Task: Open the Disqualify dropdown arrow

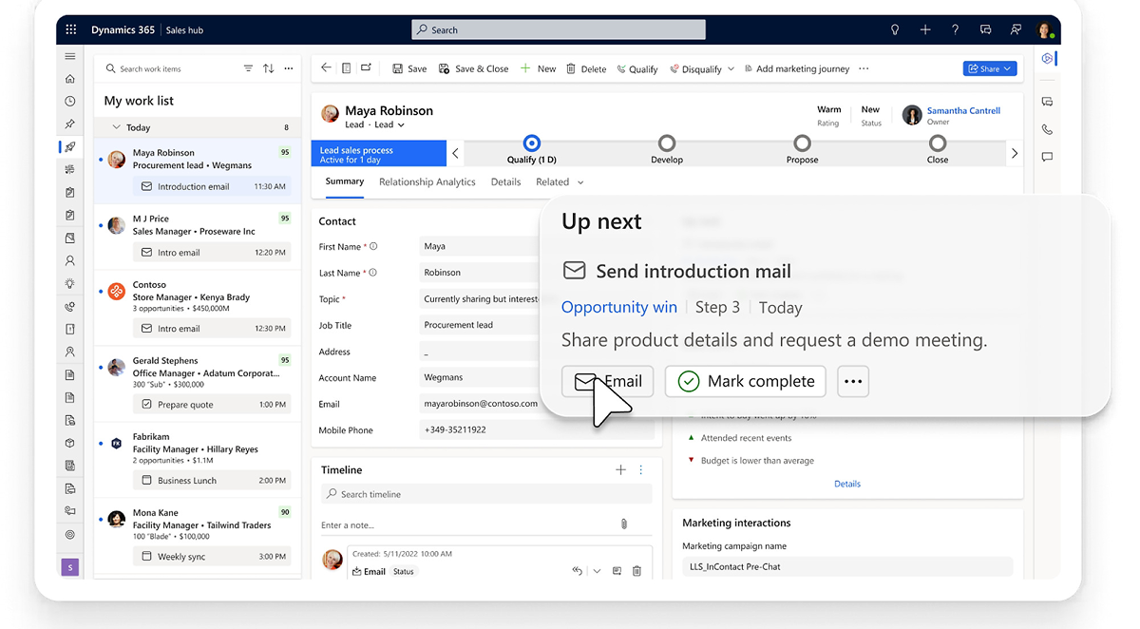Action: pos(731,69)
